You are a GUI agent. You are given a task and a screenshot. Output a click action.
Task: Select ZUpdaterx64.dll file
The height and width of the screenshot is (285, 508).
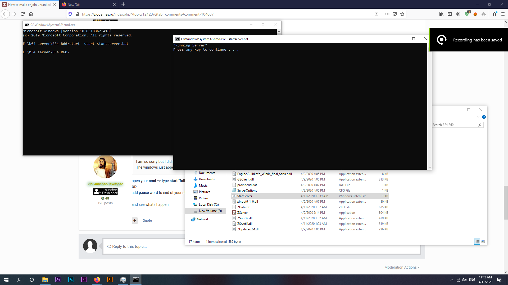[x=310, y=229]
